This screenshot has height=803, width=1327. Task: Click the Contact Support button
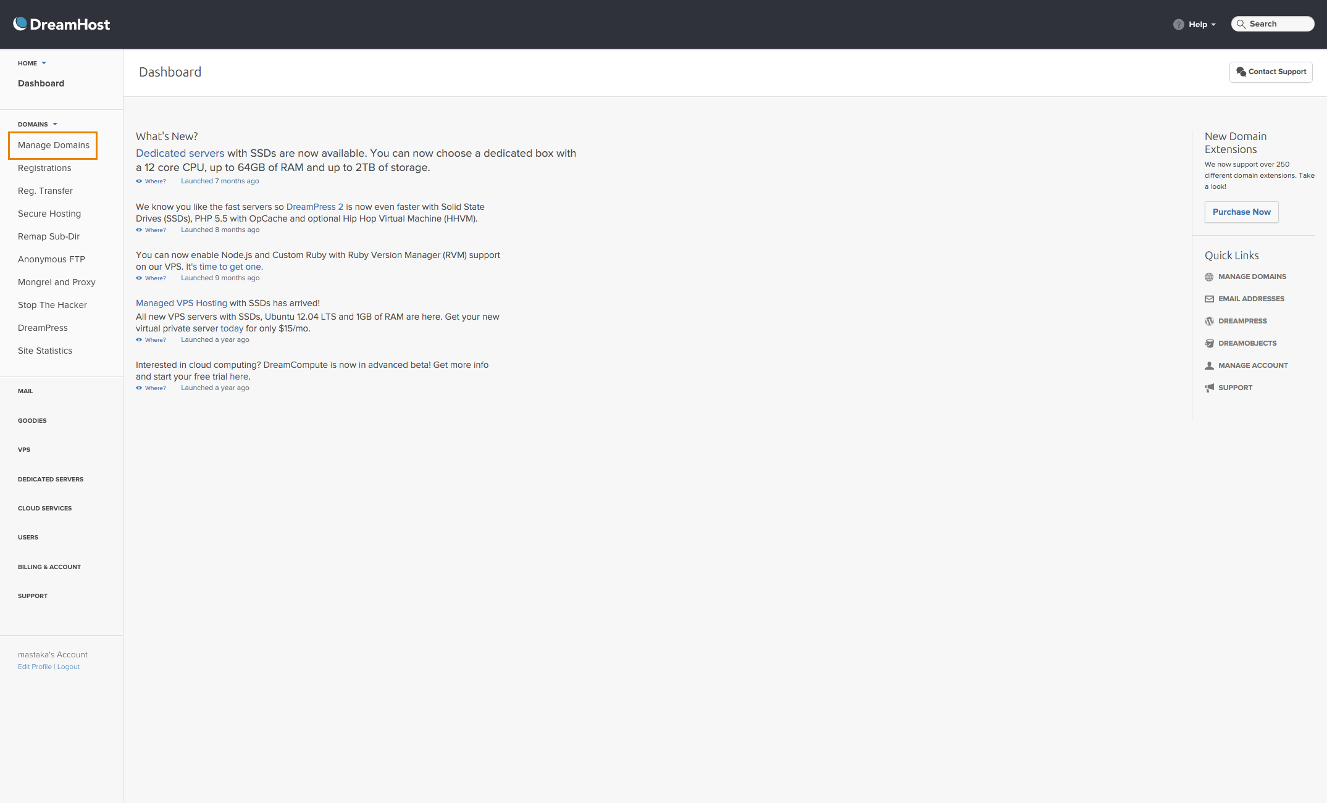coord(1271,72)
